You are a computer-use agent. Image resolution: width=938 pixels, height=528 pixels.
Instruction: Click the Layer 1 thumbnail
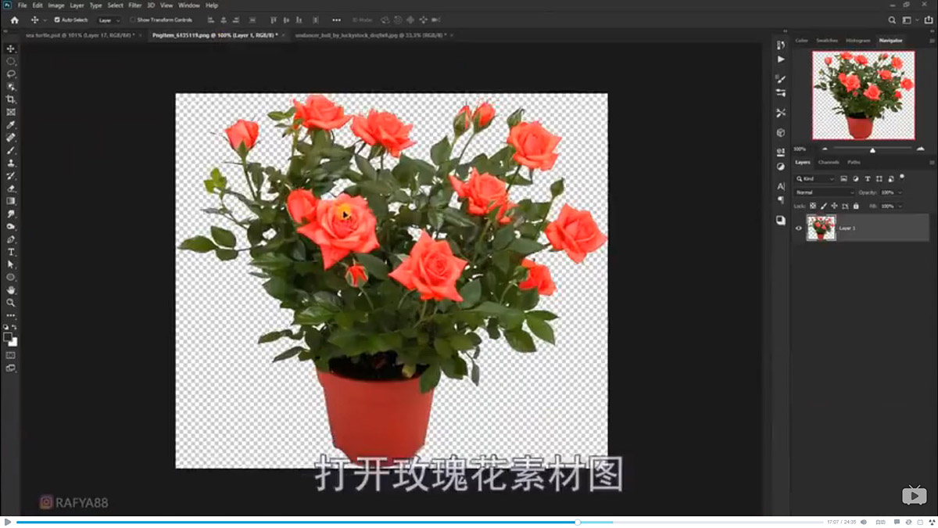[821, 228]
